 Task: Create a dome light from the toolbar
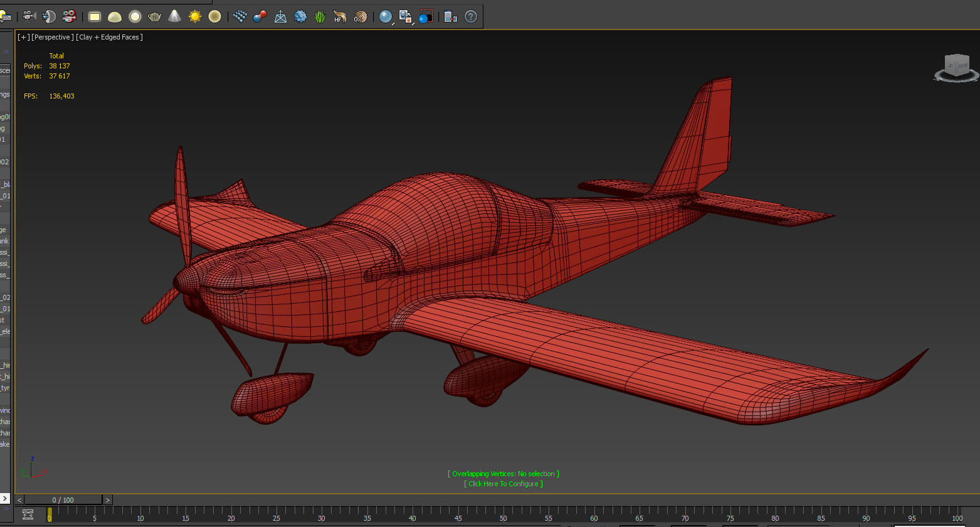115,16
